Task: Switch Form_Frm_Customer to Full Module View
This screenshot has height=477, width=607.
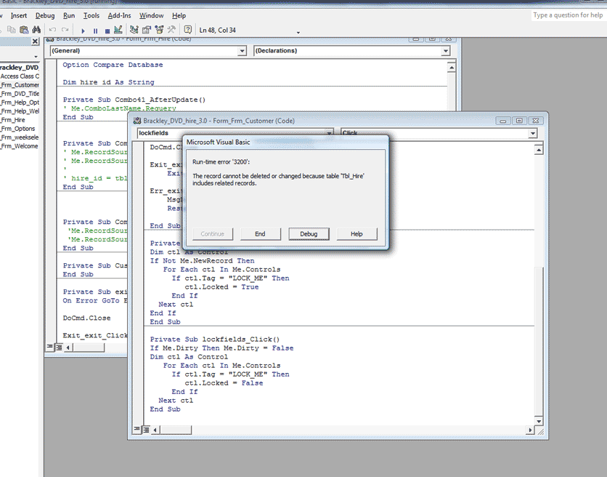Action: (x=145, y=430)
